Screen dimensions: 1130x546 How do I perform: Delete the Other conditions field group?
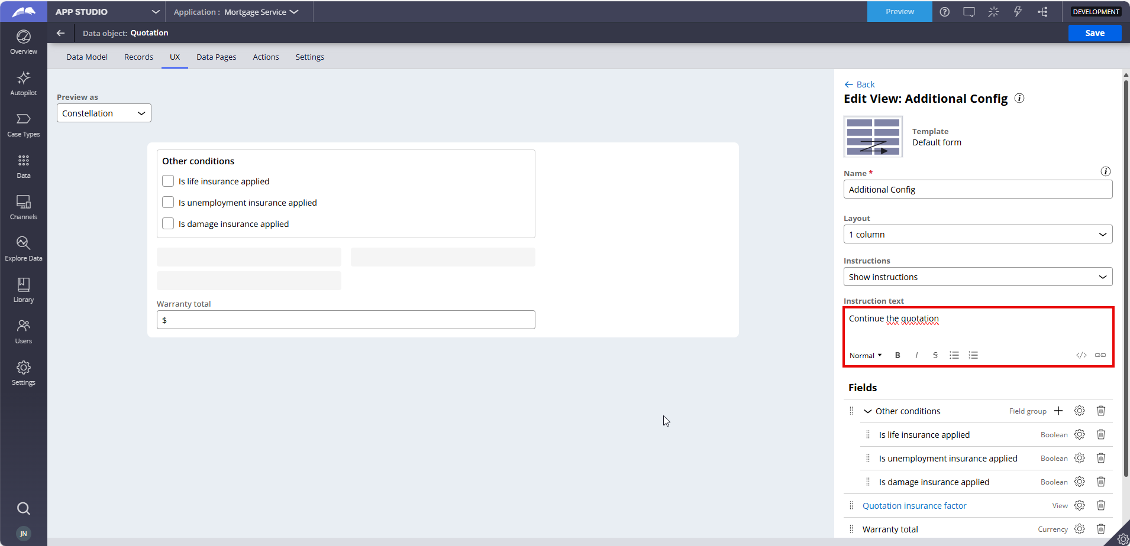pos(1101,411)
